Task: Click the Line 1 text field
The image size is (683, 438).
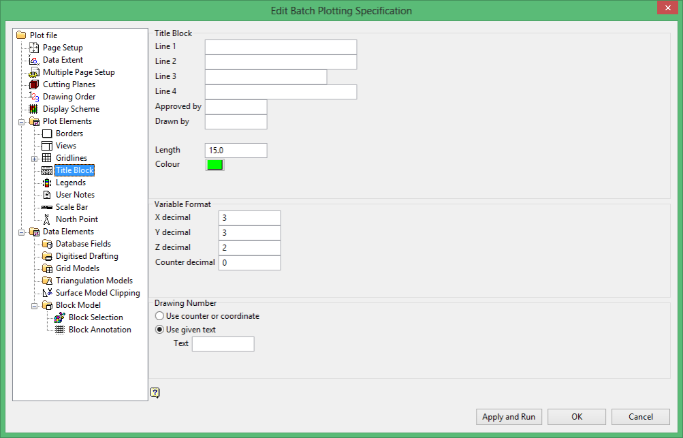Action: coord(281,47)
